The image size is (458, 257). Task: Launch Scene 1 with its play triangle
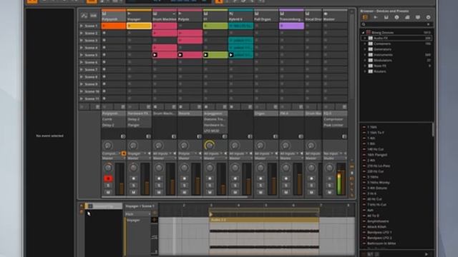[x=82, y=26]
